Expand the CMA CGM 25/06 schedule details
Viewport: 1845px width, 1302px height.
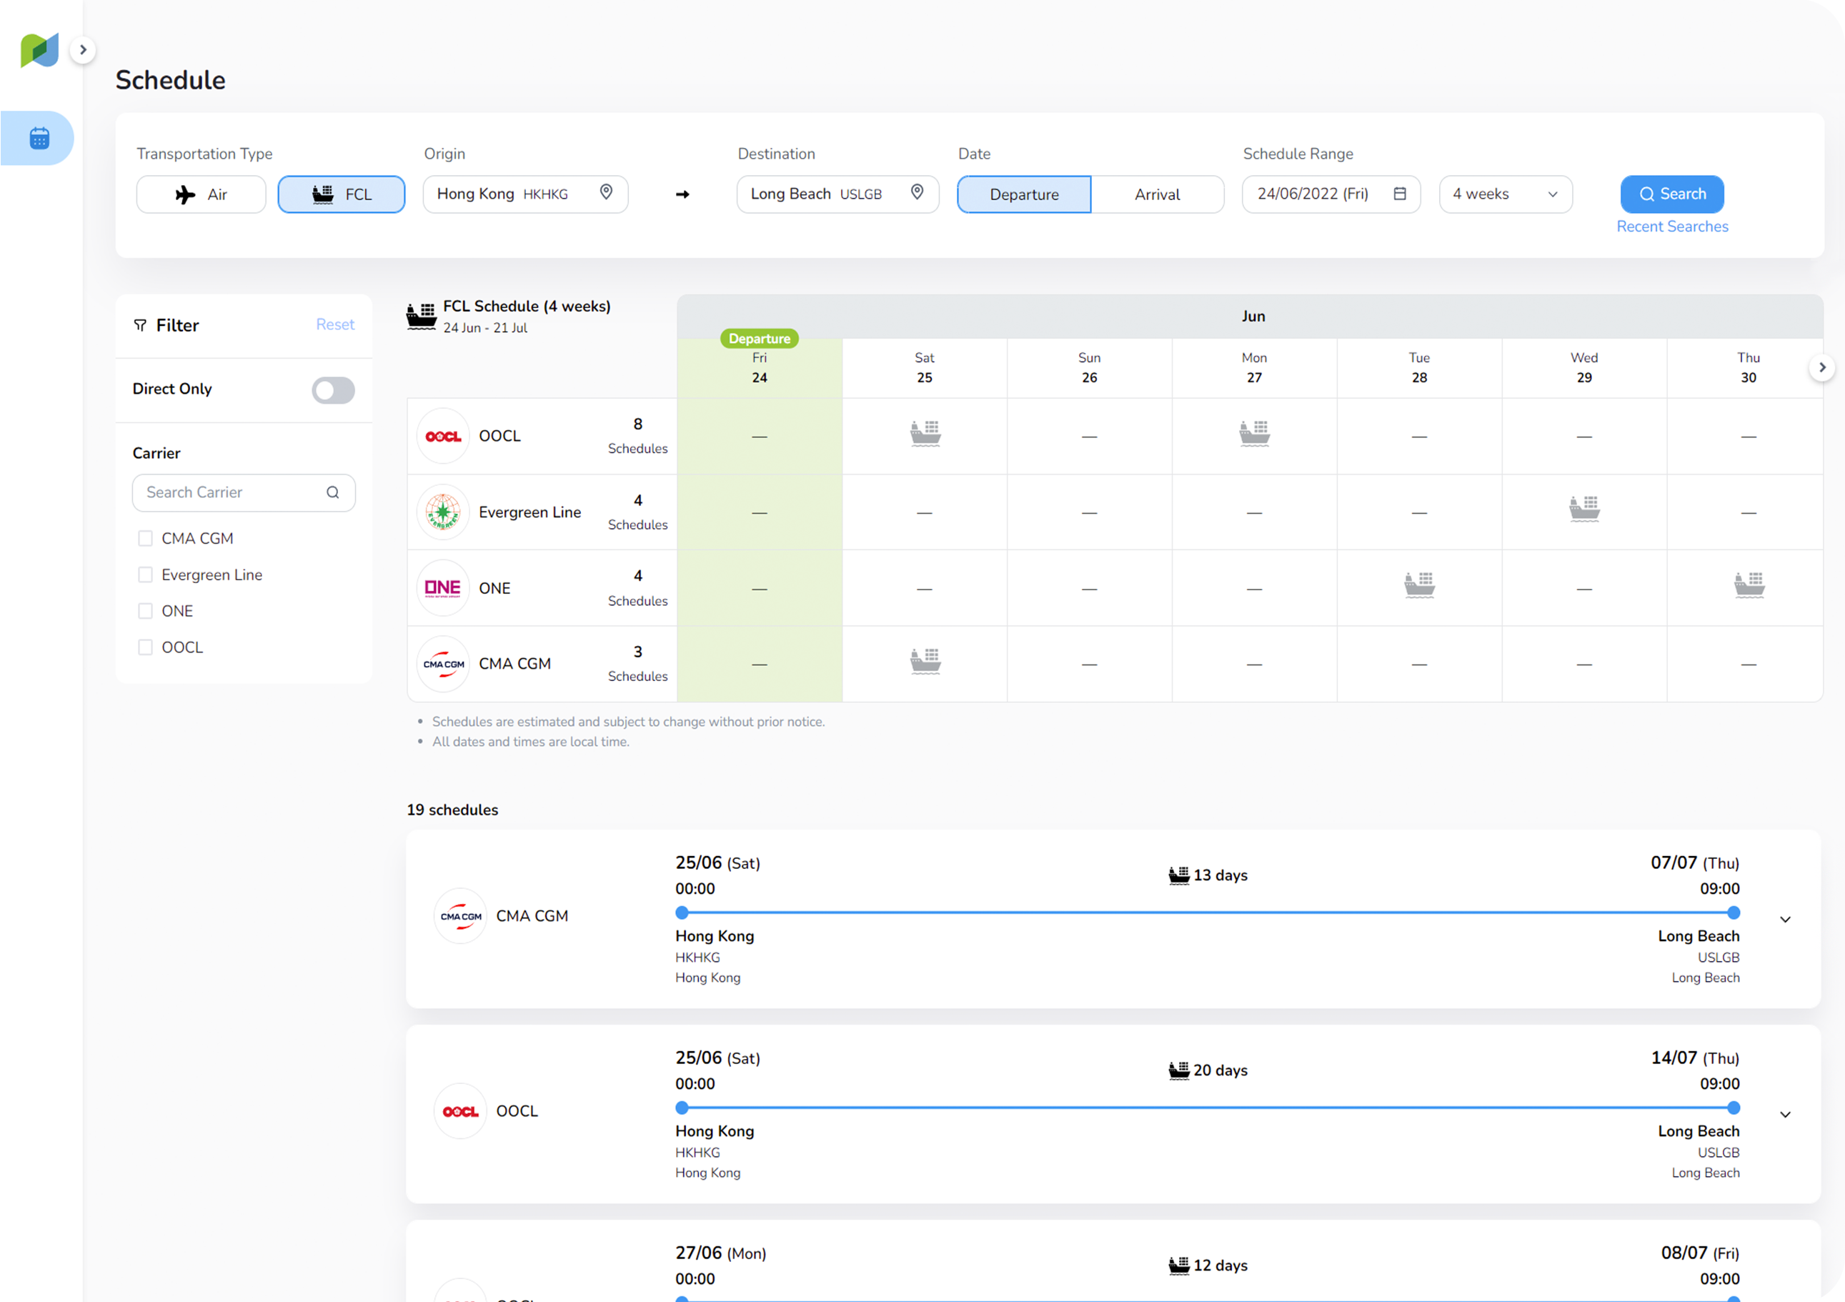(x=1785, y=920)
